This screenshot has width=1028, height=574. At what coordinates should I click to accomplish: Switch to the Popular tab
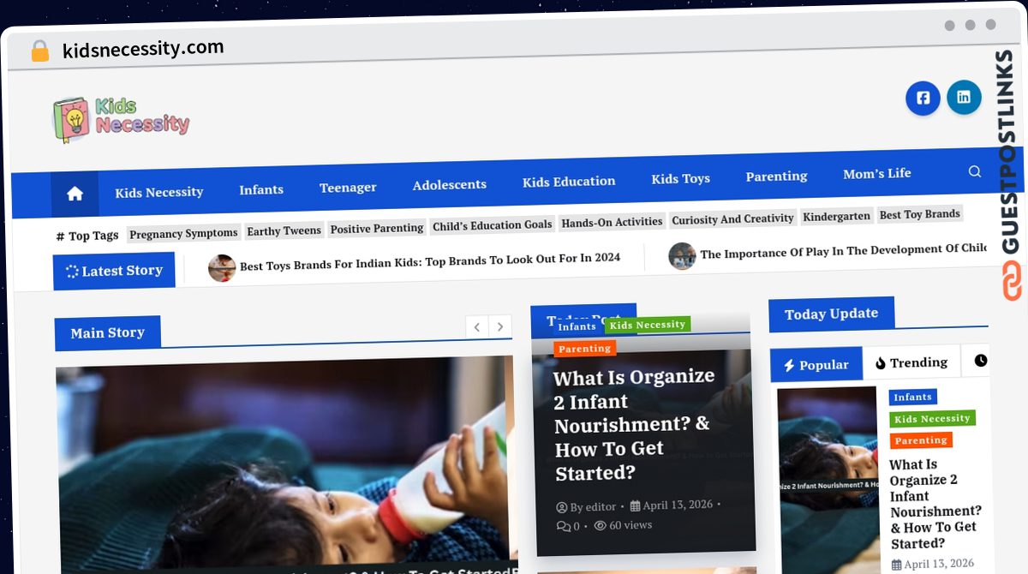point(816,365)
